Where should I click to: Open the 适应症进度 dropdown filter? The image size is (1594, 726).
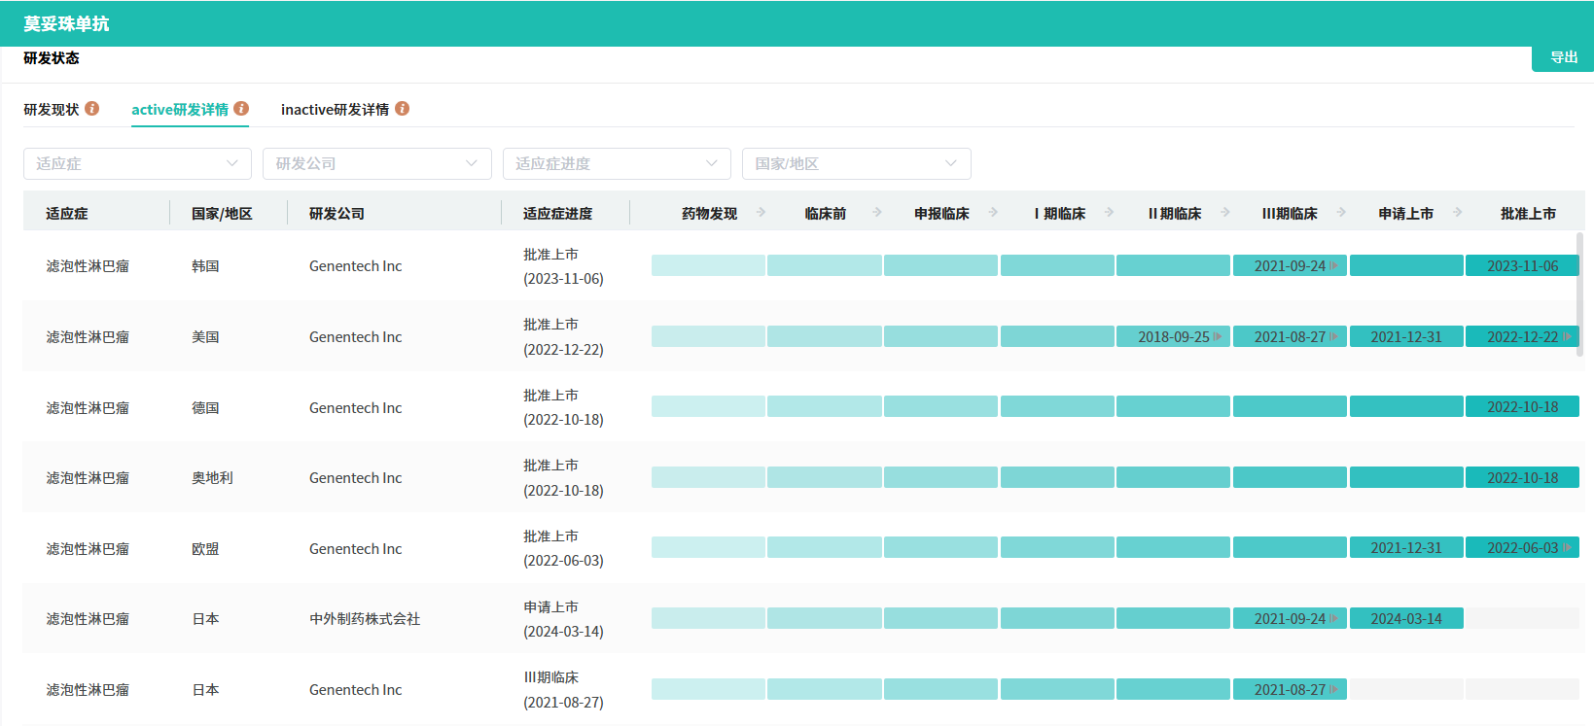pos(617,164)
